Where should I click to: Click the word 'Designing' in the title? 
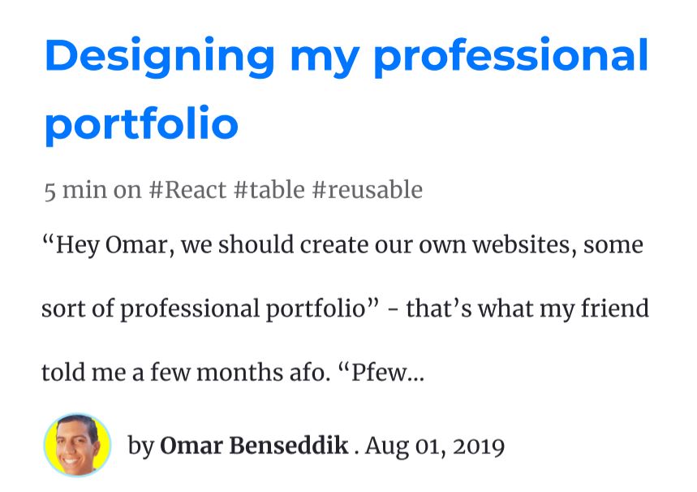coord(160,57)
